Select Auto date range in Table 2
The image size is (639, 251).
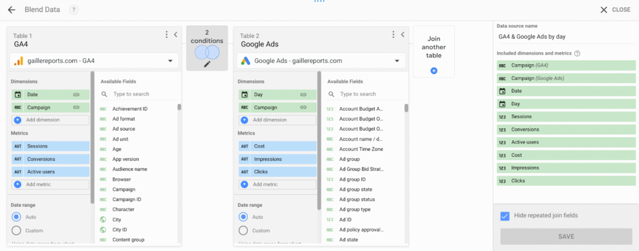(x=244, y=217)
